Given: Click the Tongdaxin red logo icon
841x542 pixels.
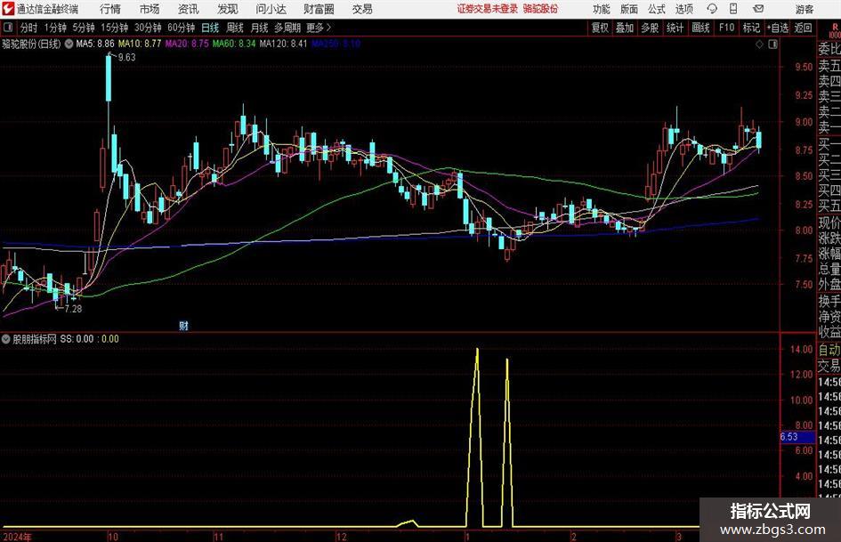Looking at the screenshot, I should click(x=7, y=9).
